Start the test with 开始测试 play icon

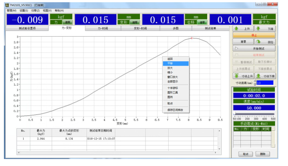pyautogui.click(x=254, y=48)
